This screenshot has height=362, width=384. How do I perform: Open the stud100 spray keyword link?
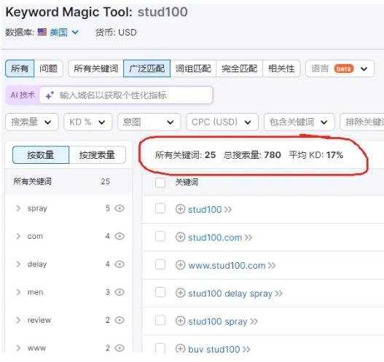218,321
